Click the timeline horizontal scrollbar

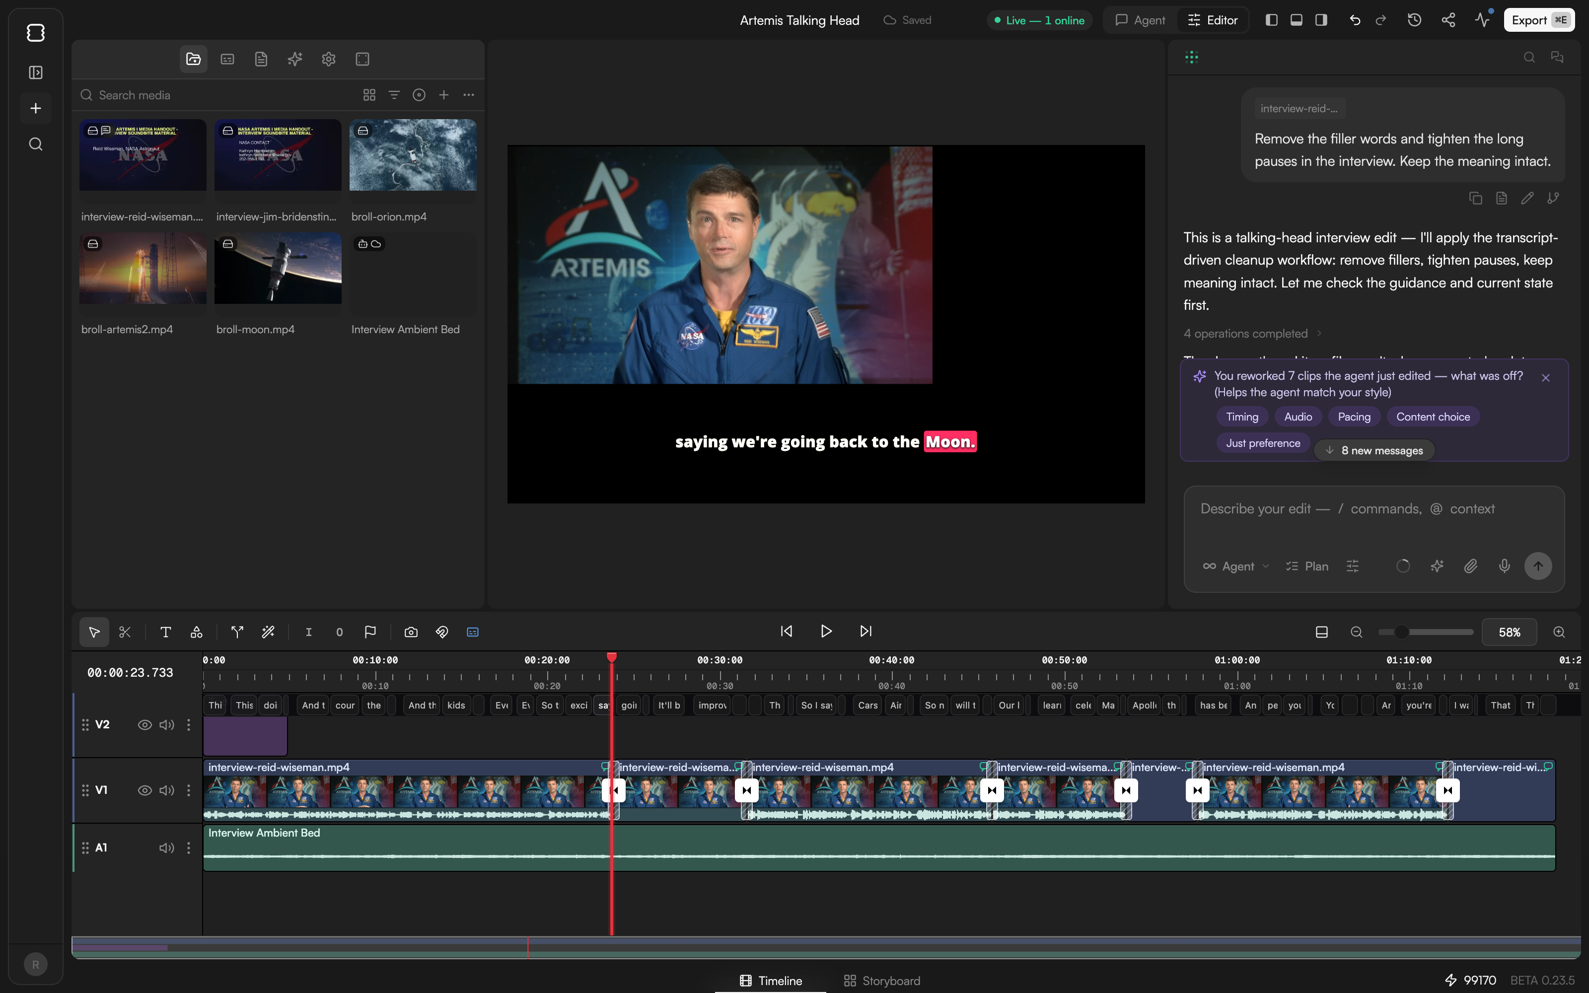(826, 948)
